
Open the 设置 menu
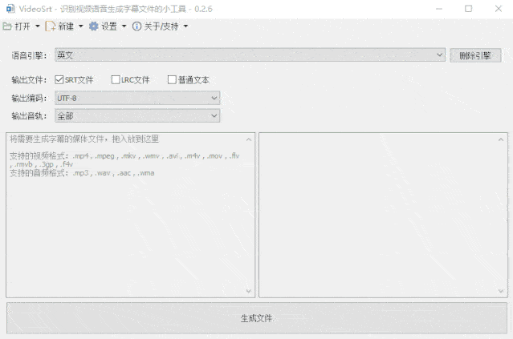108,26
